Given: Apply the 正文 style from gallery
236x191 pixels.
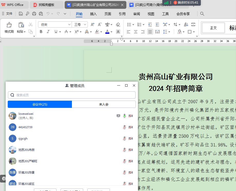Looking at the screenshot, I should pyautogui.click(x=213, y=28).
